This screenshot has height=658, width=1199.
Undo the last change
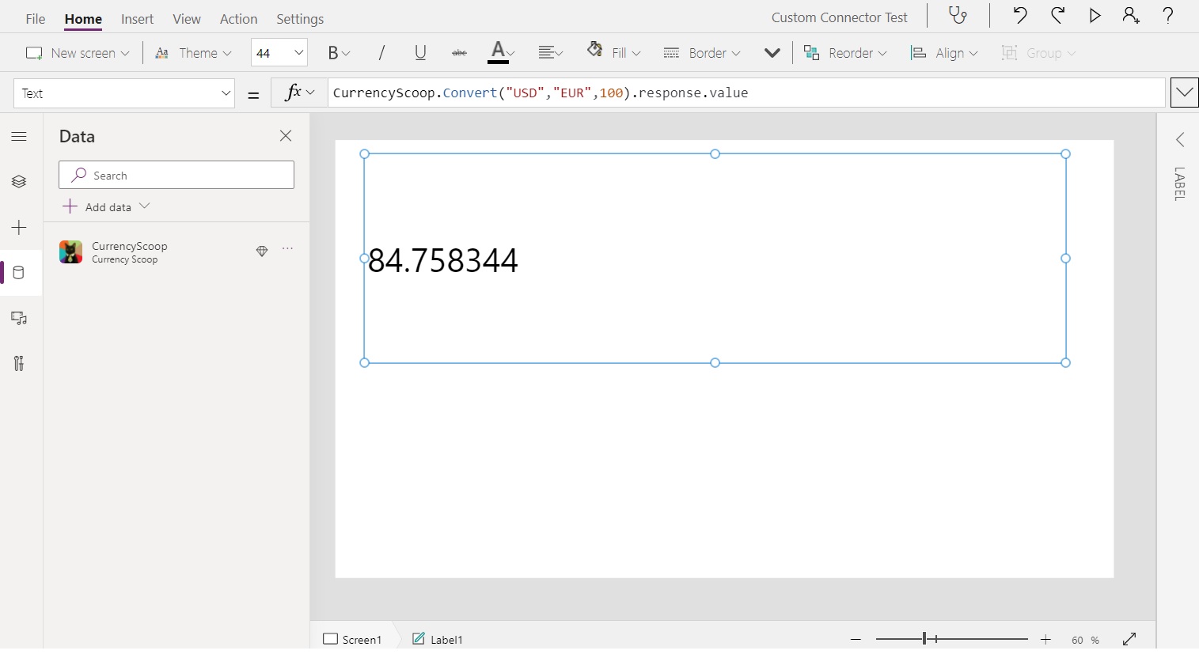pos(1020,16)
